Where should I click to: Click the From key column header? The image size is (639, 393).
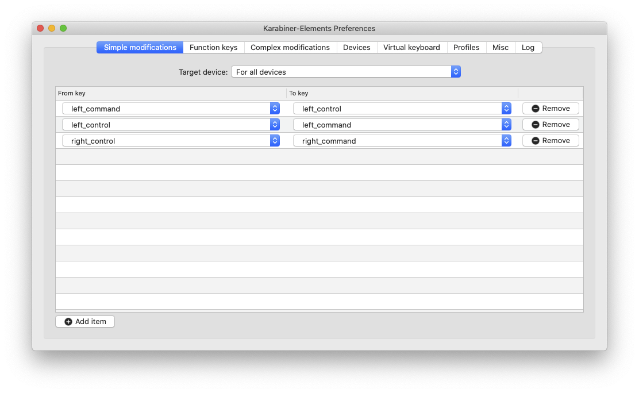pyautogui.click(x=171, y=93)
